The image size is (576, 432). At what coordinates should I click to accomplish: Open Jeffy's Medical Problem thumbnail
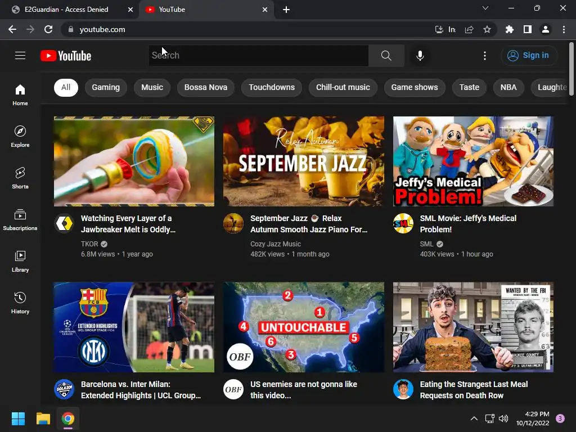click(473, 161)
